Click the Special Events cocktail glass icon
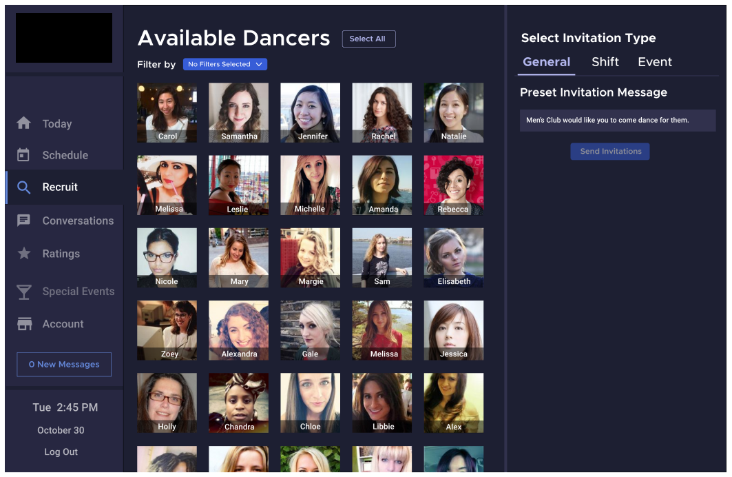 (x=24, y=292)
